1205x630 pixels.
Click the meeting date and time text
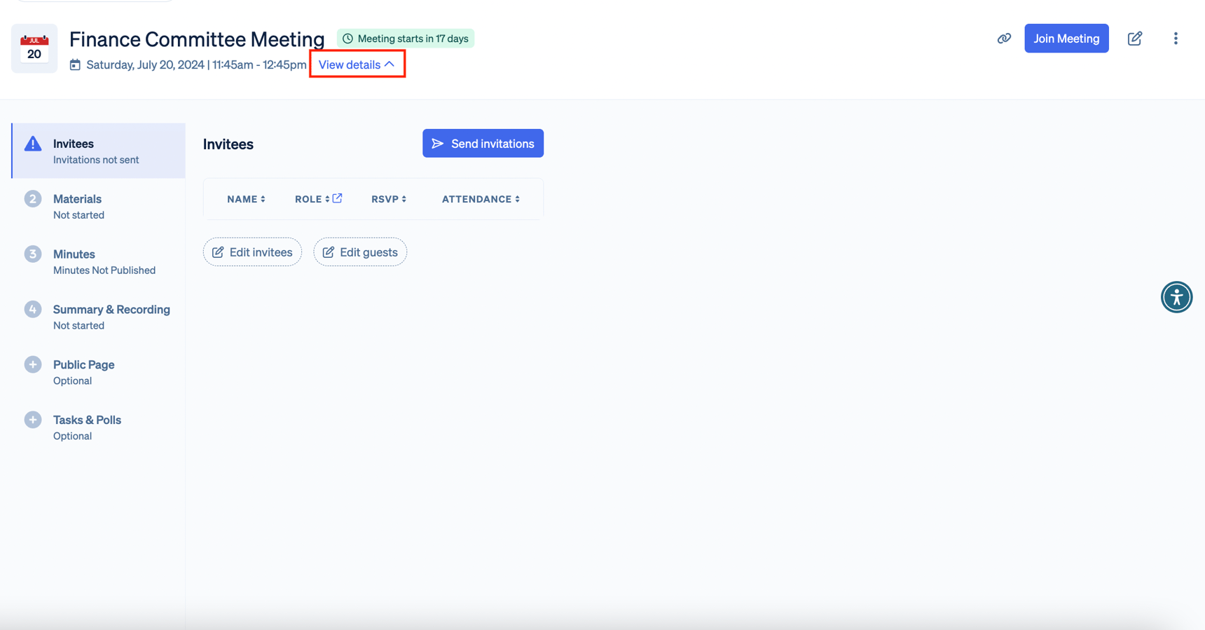[196, 64]
